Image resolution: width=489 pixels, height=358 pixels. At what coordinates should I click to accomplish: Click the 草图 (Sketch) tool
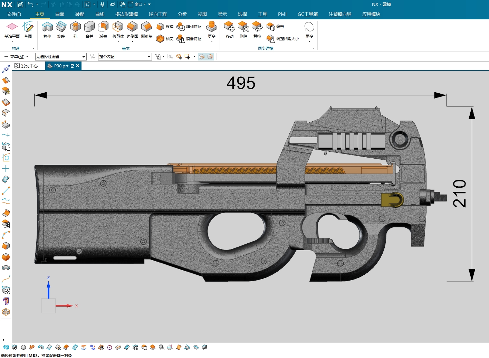tap(28, 30)
